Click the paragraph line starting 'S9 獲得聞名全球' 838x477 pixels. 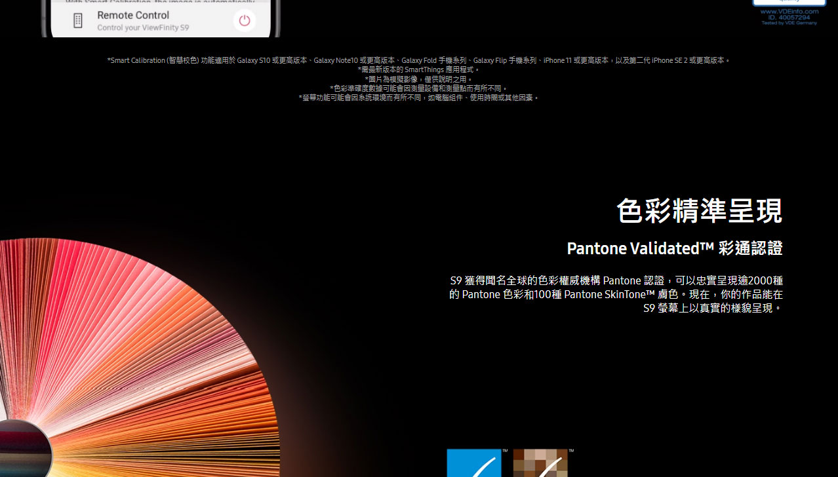[x=616, y=280]
